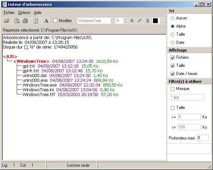Click the printer icon to print
Screen dimensions: 213x170
25,21
